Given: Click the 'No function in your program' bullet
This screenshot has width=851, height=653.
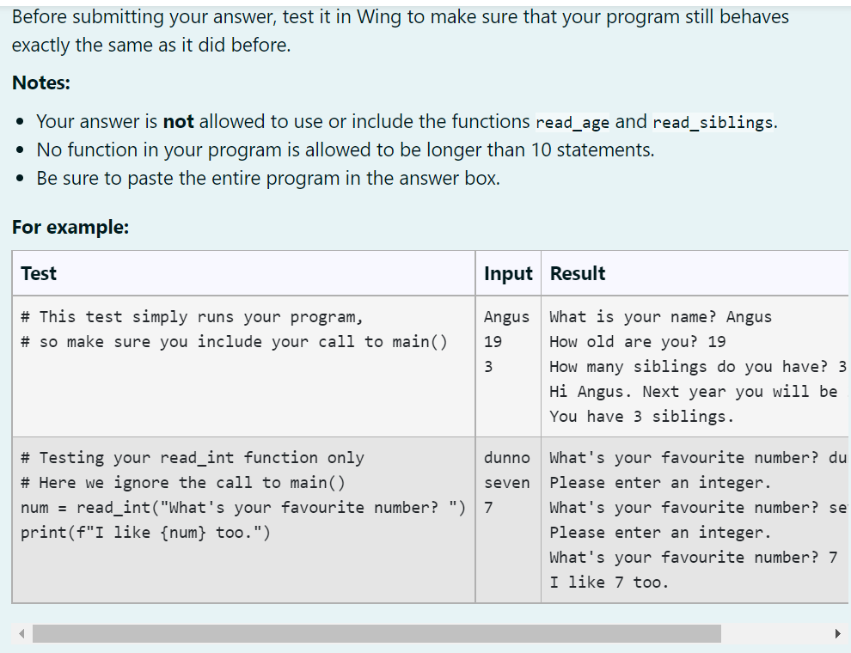Looking at the screenshot, I should (346, 150).
